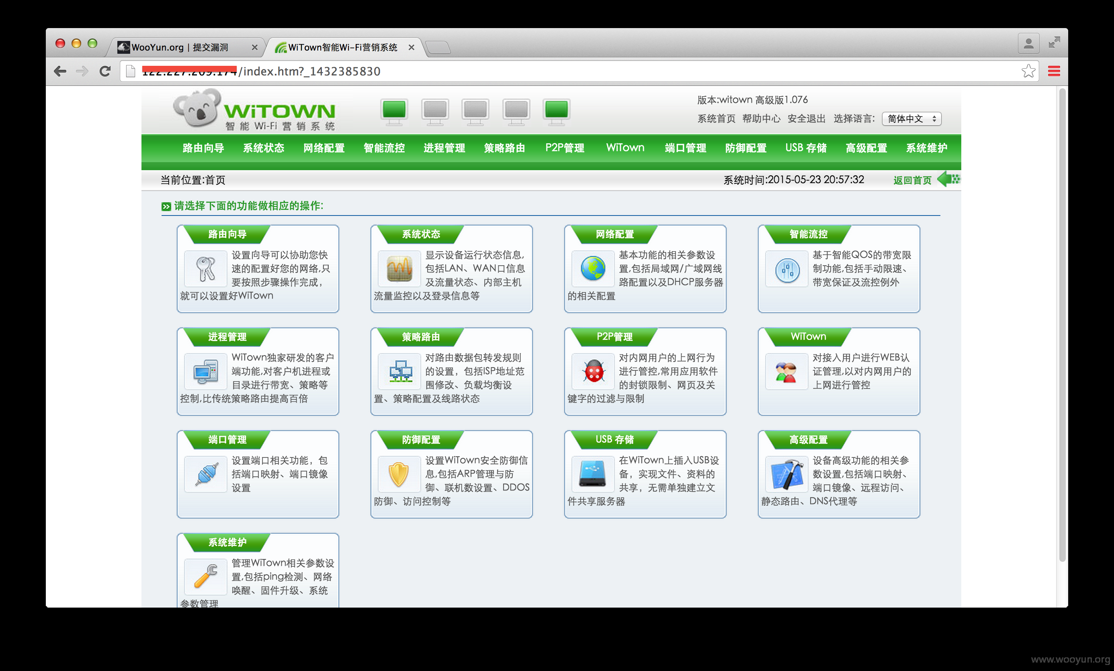The width and height of the screenshot is (1114, 671).
Task: Click the 高级配置 card header
Action: [809, 440]
